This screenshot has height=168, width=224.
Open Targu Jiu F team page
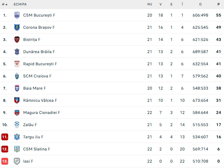point(33,137)
